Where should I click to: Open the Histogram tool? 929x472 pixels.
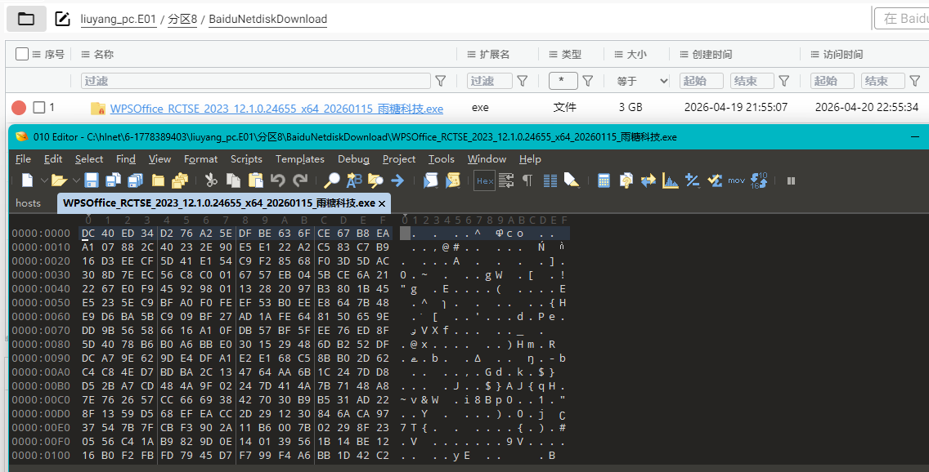(670, 180)
